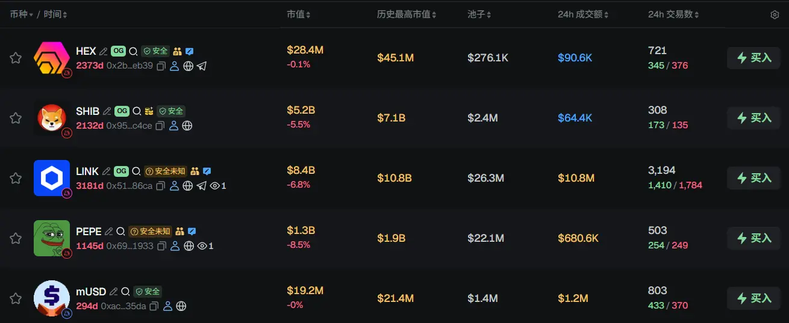
Task: Click the holders group icon beside PEPE
Action: tap(180, 231)
